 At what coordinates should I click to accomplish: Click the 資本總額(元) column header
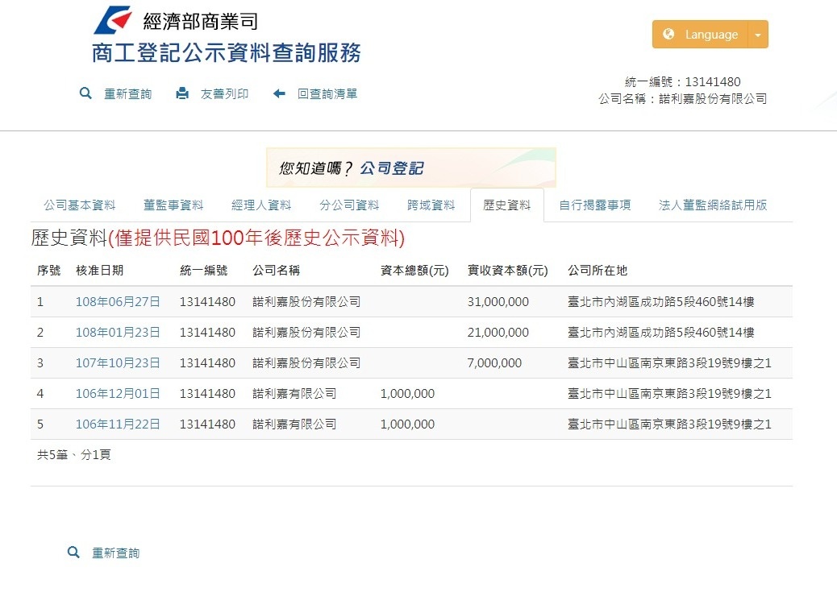(x=414, y=271)
